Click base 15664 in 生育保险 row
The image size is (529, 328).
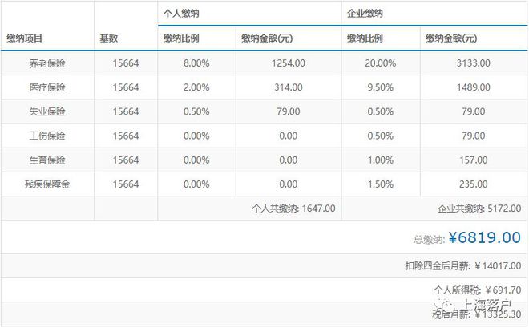[126, 160]
